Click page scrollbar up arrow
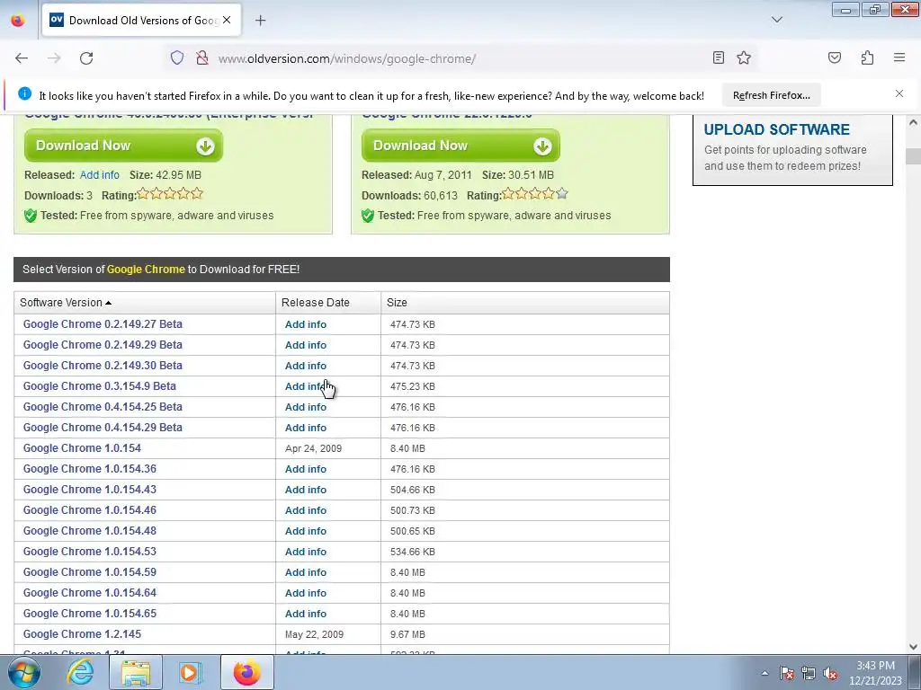Image resolution: width=921 pixels, height=690 pixels. pos(914,122)
